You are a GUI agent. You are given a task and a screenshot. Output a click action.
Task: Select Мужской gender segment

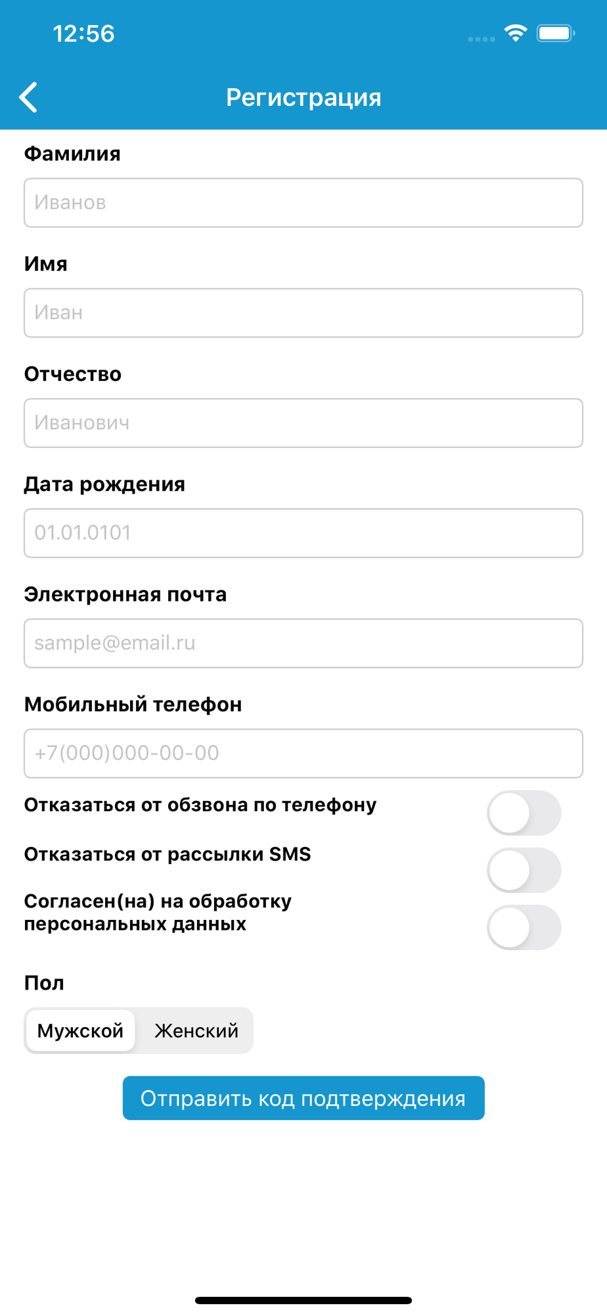coord(80,1030)
